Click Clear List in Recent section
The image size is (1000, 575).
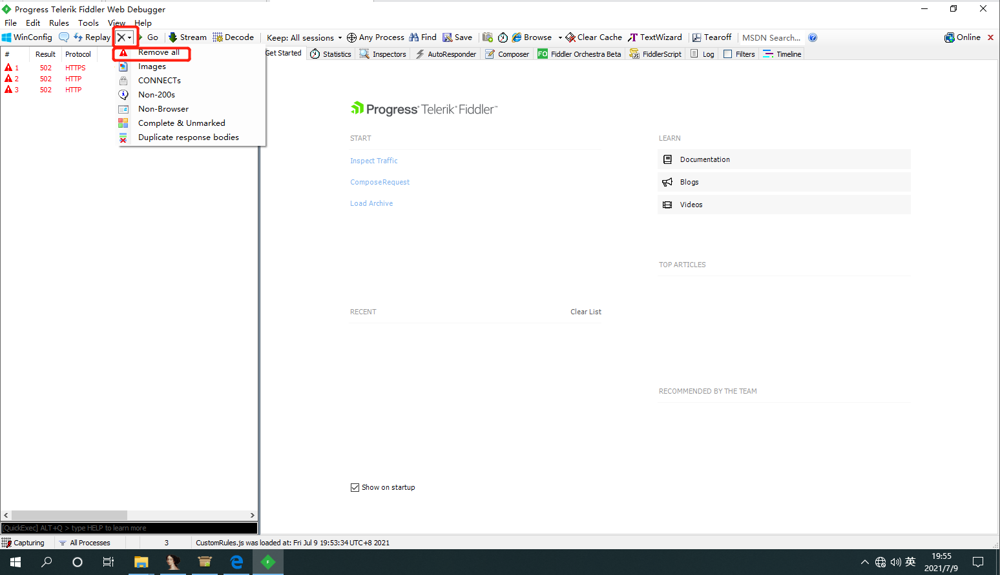(586, 312)
